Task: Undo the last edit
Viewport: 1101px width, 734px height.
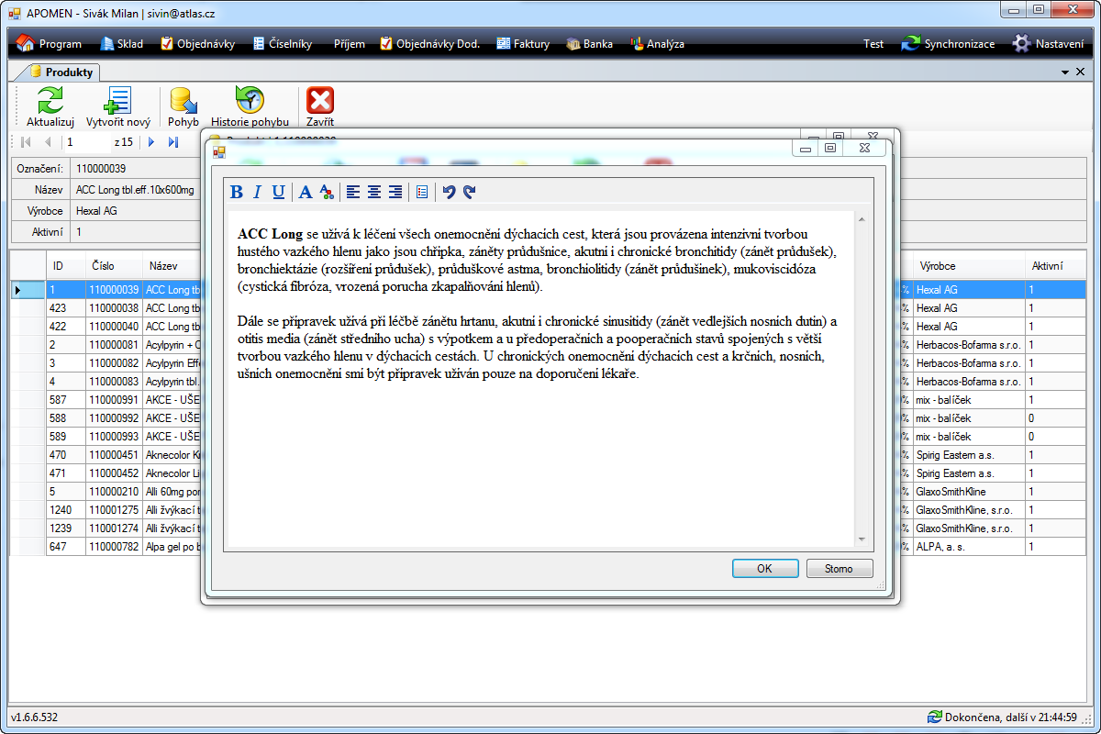Action: pos(449,192)
